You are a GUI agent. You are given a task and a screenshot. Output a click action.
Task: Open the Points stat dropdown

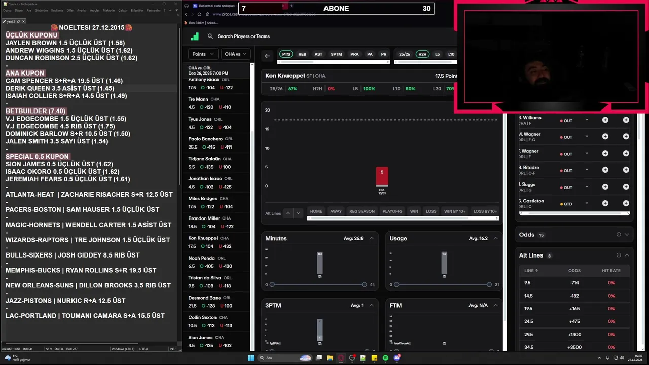(203, 54)
